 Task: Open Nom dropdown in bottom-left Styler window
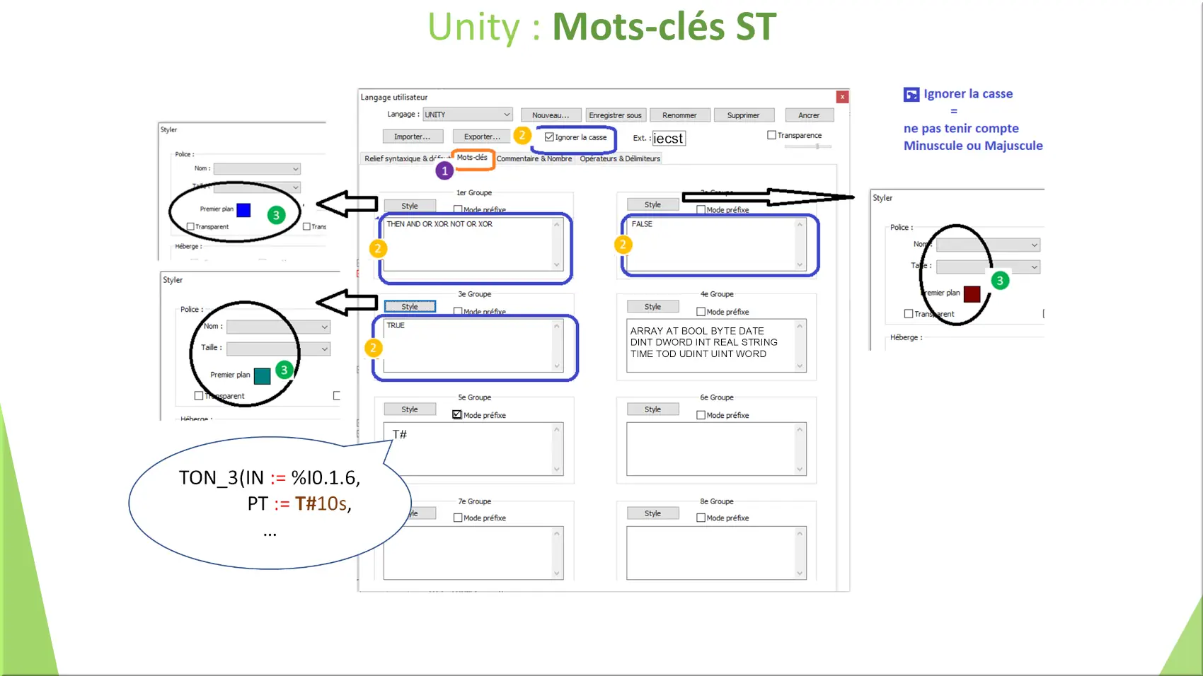[278, 327]
